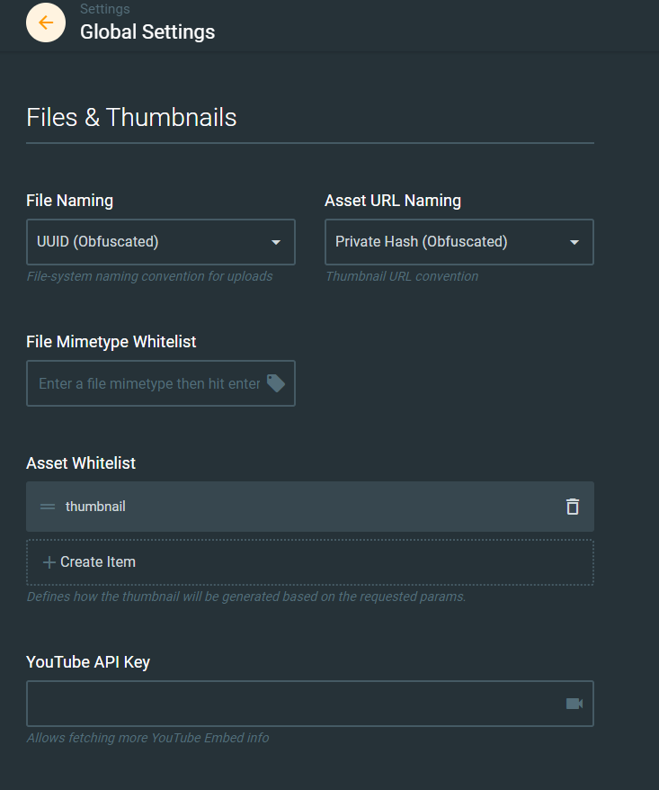Viewport: 659px width, 790px height.
Task: Click the File Naming label
Action: click(69, 201)
